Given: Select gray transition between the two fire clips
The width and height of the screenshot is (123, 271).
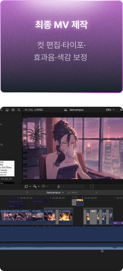Looking at the screenshot, I should tap(57, 217).
